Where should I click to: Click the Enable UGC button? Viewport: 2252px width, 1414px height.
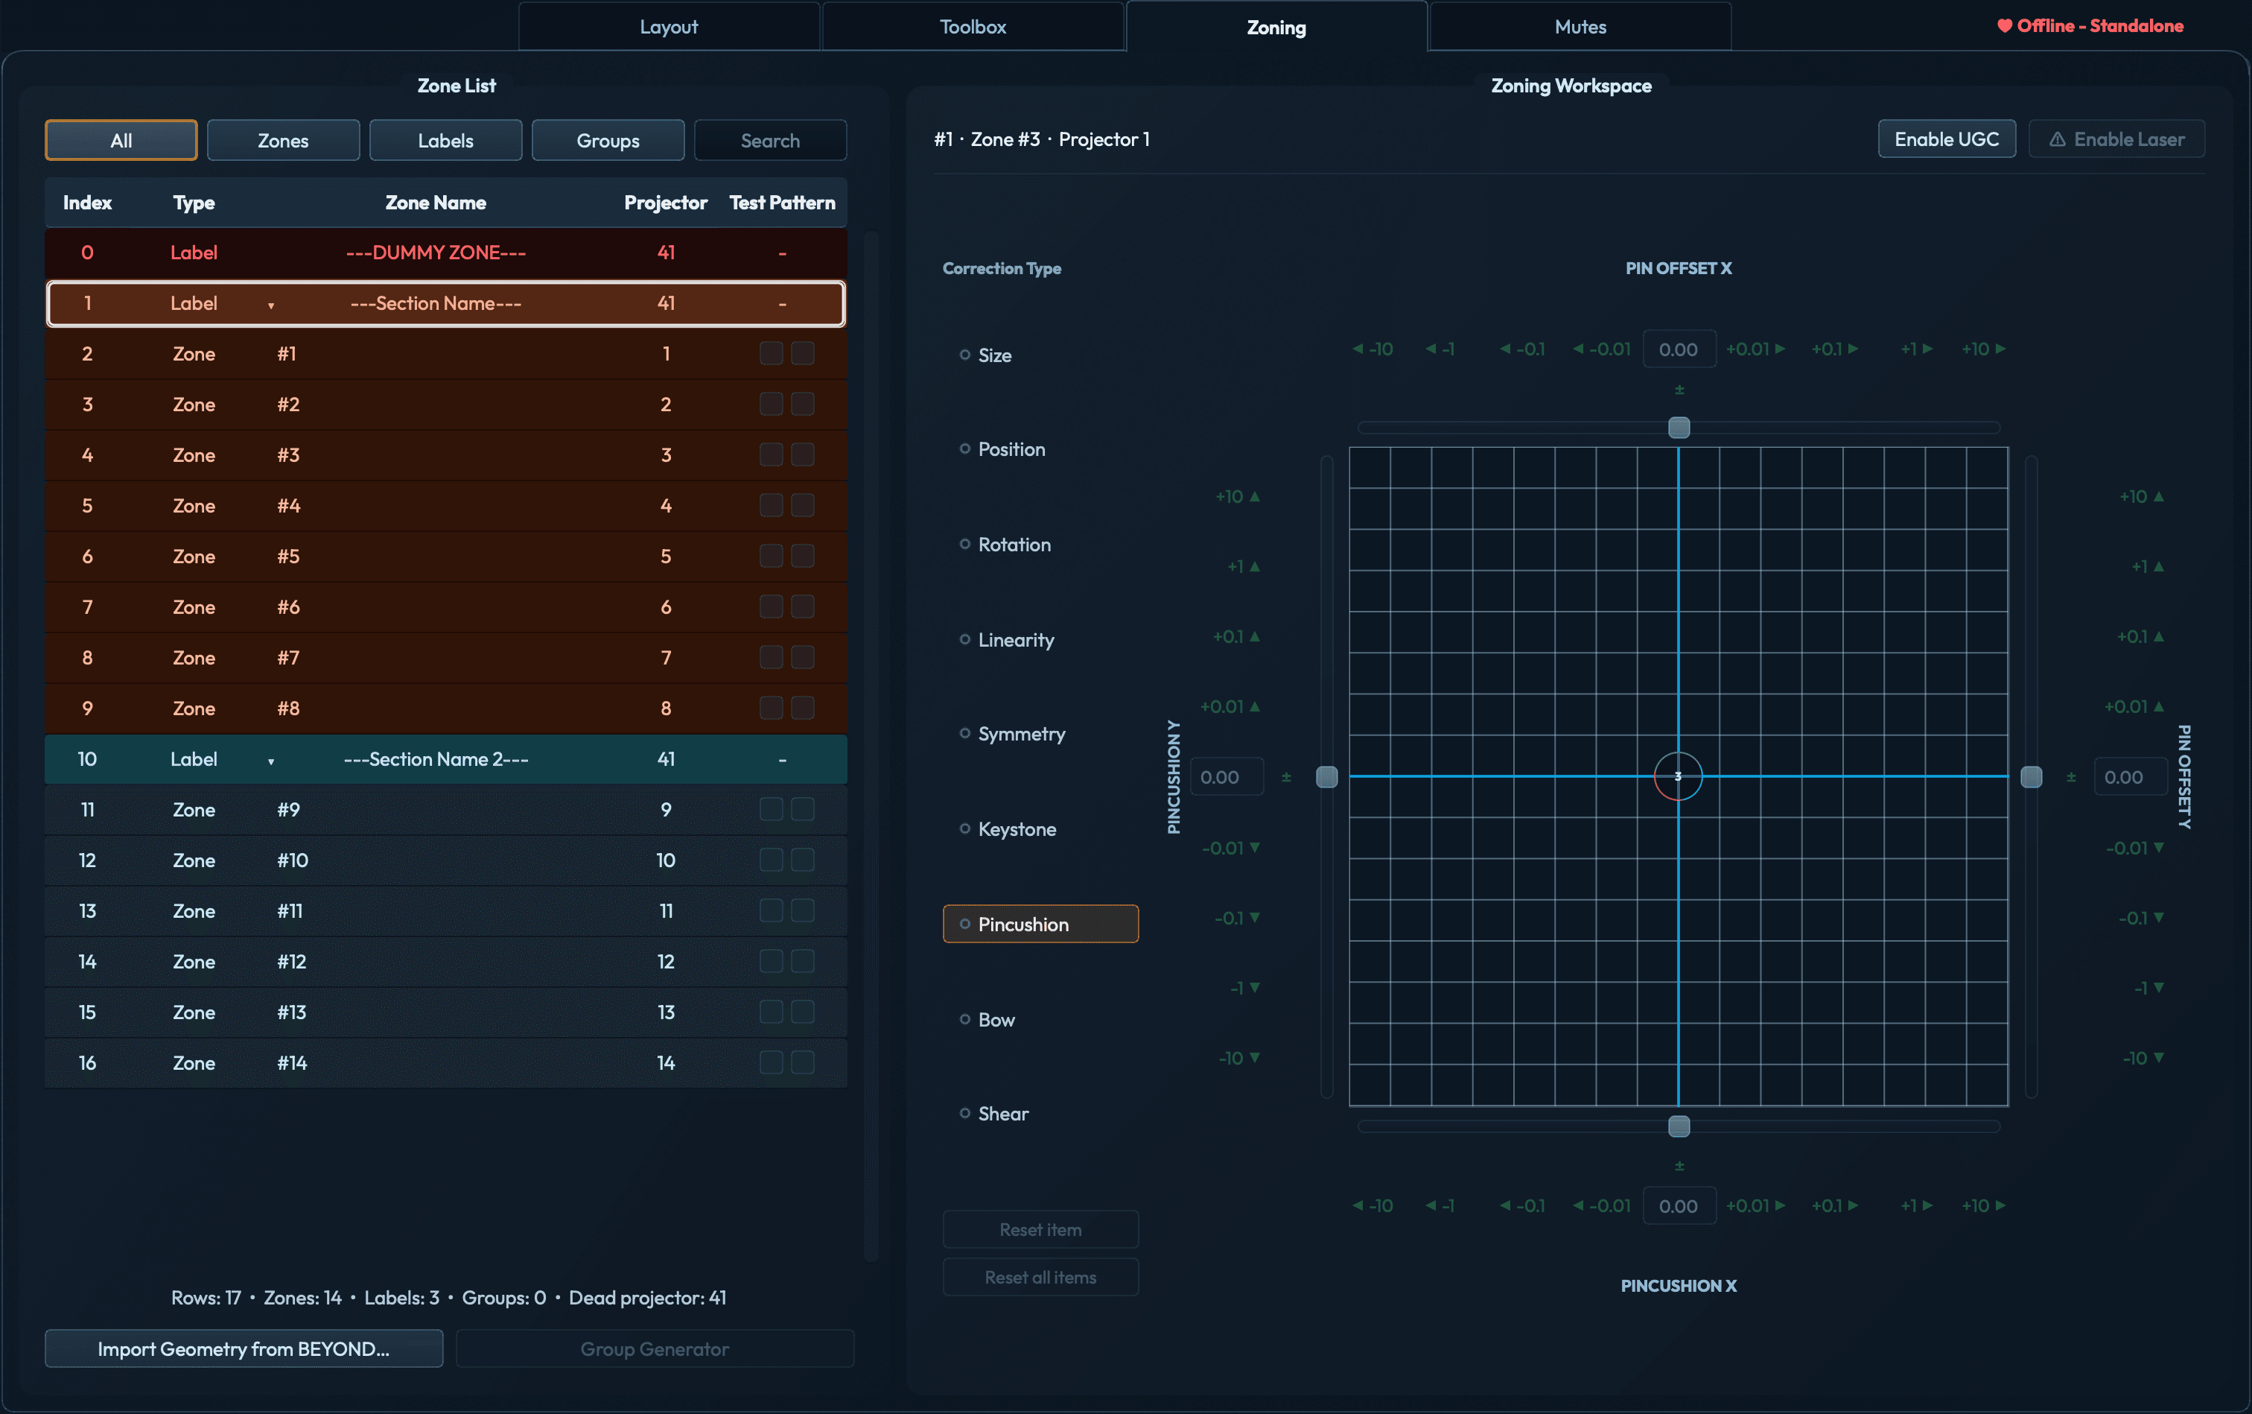click(x=1947, y=139)
